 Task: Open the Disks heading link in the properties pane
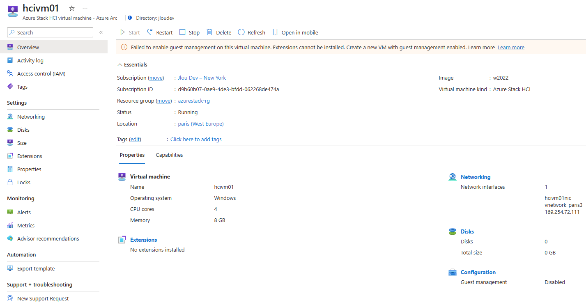coord(467,232)
